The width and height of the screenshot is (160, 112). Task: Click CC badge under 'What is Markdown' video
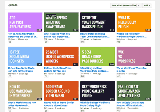click(10, 111)
